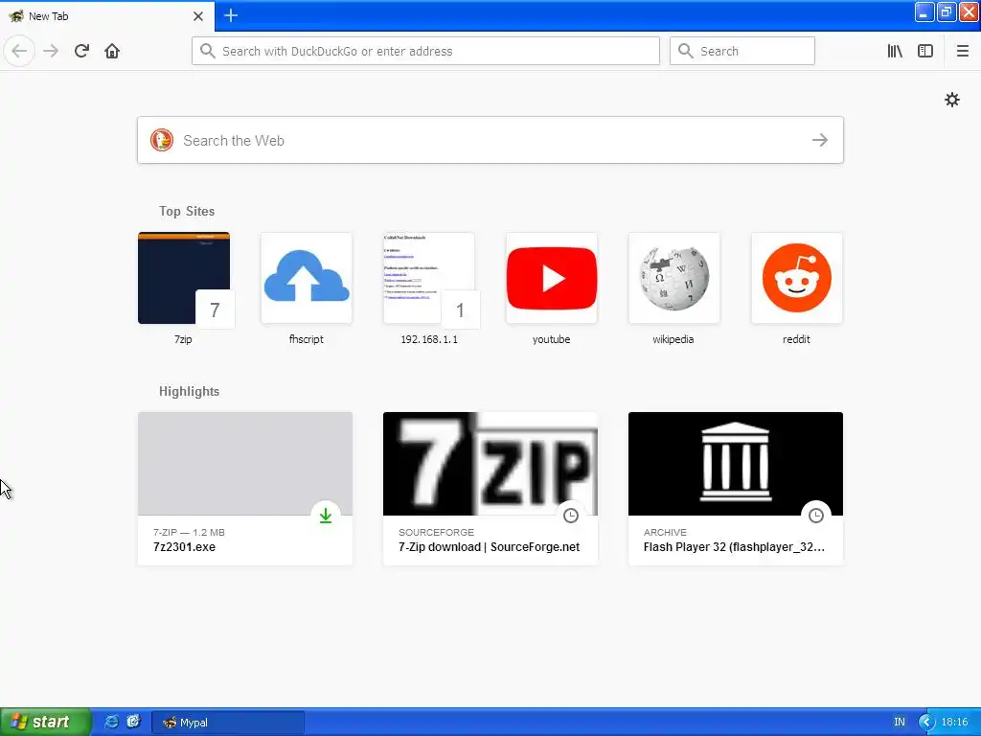Restore down the browser window
The width and height of the screenshot is (981, 736).
[x=947, y=11]
